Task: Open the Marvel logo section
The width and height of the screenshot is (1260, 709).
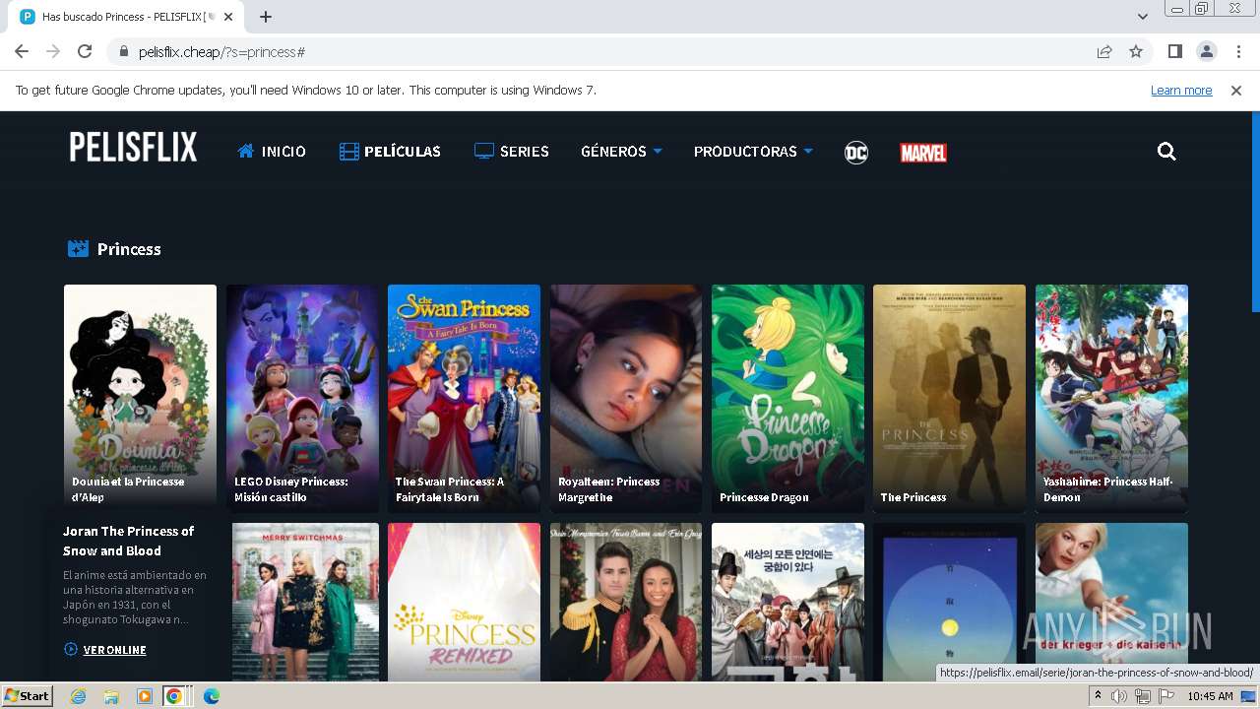Action: (923, 153)
